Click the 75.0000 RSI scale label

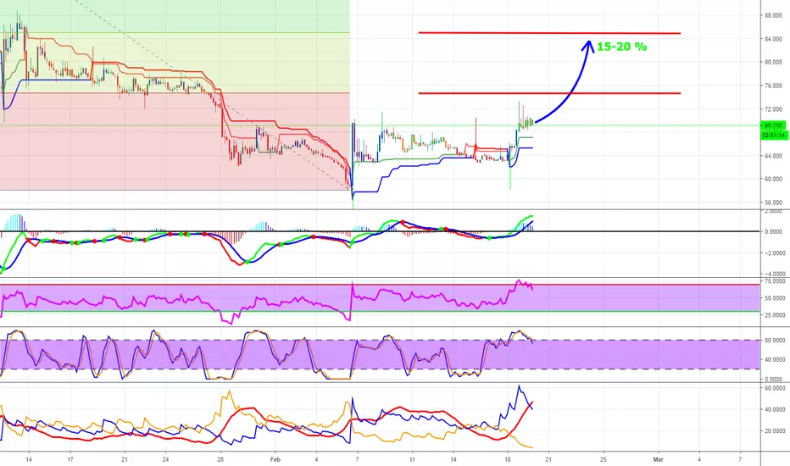(x=775, y=281)
